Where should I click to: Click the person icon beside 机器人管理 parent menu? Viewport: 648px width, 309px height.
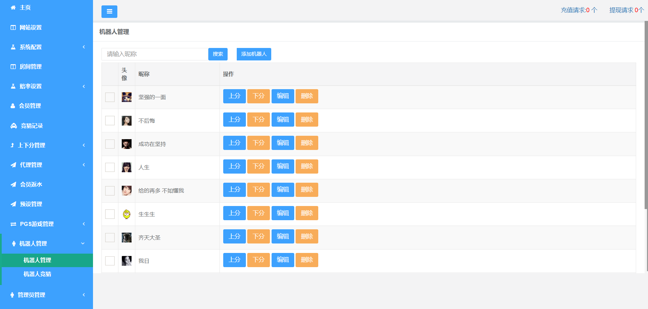(14, 243)
